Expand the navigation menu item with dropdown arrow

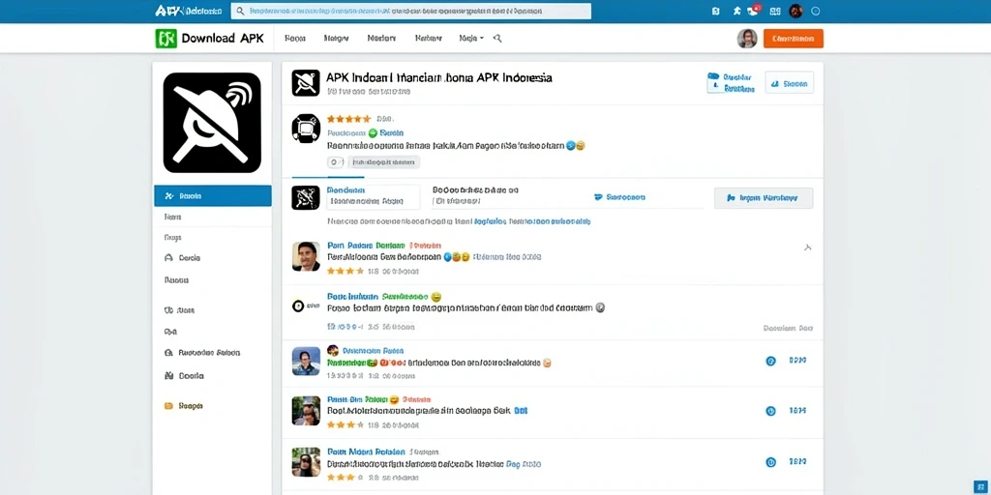471,39
